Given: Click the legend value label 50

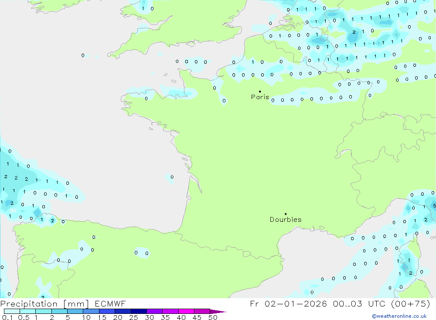Looking at the screenshot, I should point(213,317).
